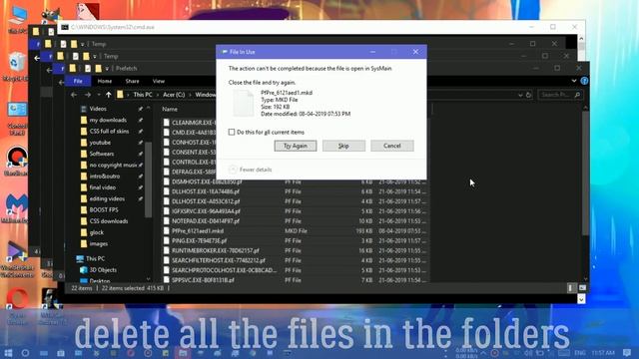Go back using the Explorer back arrow

pyautogui.click(x=74, y=95)
